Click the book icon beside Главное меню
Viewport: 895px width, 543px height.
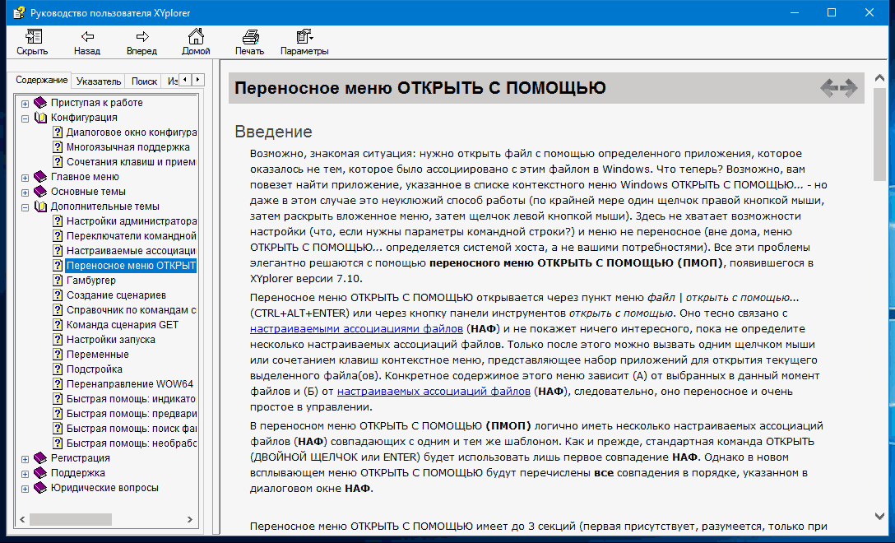click(x=40, y=177)
